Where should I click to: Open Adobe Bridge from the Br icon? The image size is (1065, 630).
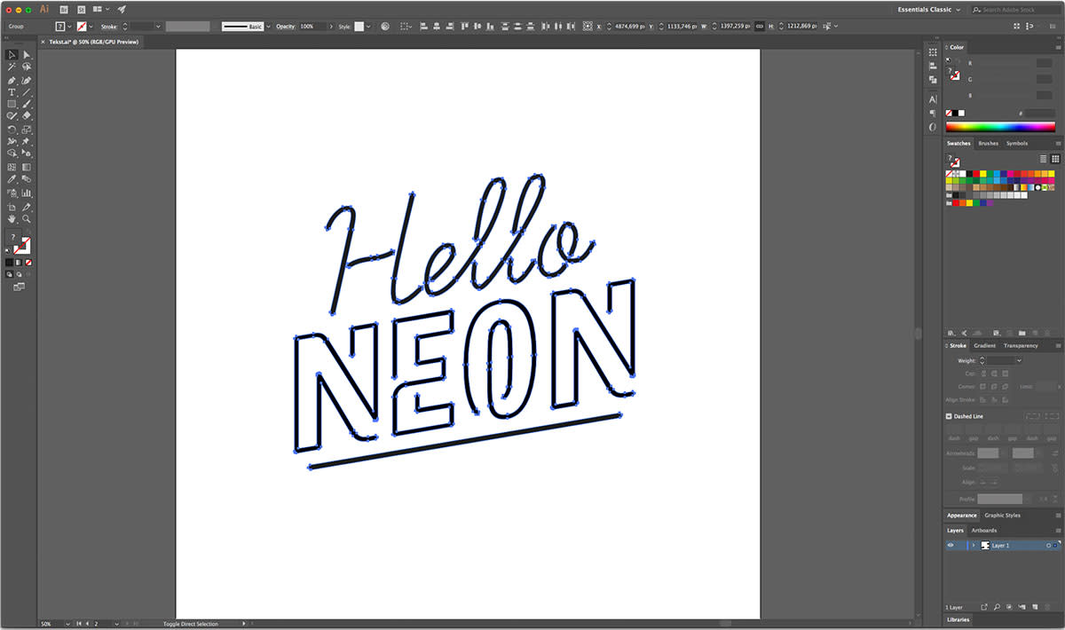click(63, 9)
